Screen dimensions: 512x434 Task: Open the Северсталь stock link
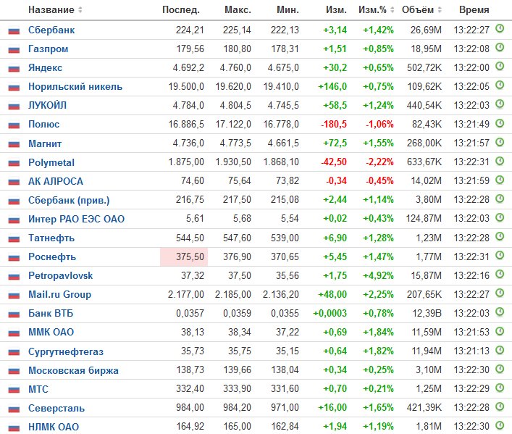click(x=56, y=408)
